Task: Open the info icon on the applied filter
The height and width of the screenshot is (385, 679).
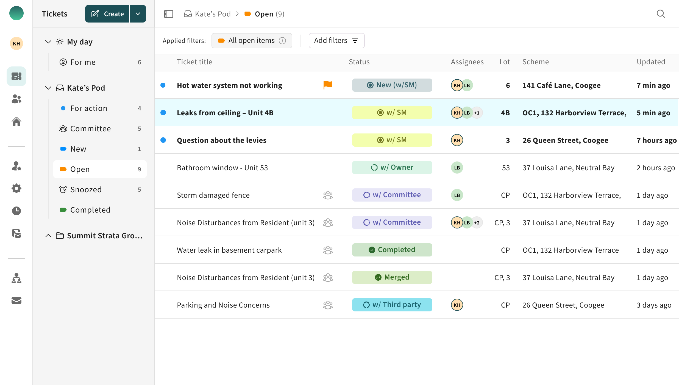Action: point(283,40)
